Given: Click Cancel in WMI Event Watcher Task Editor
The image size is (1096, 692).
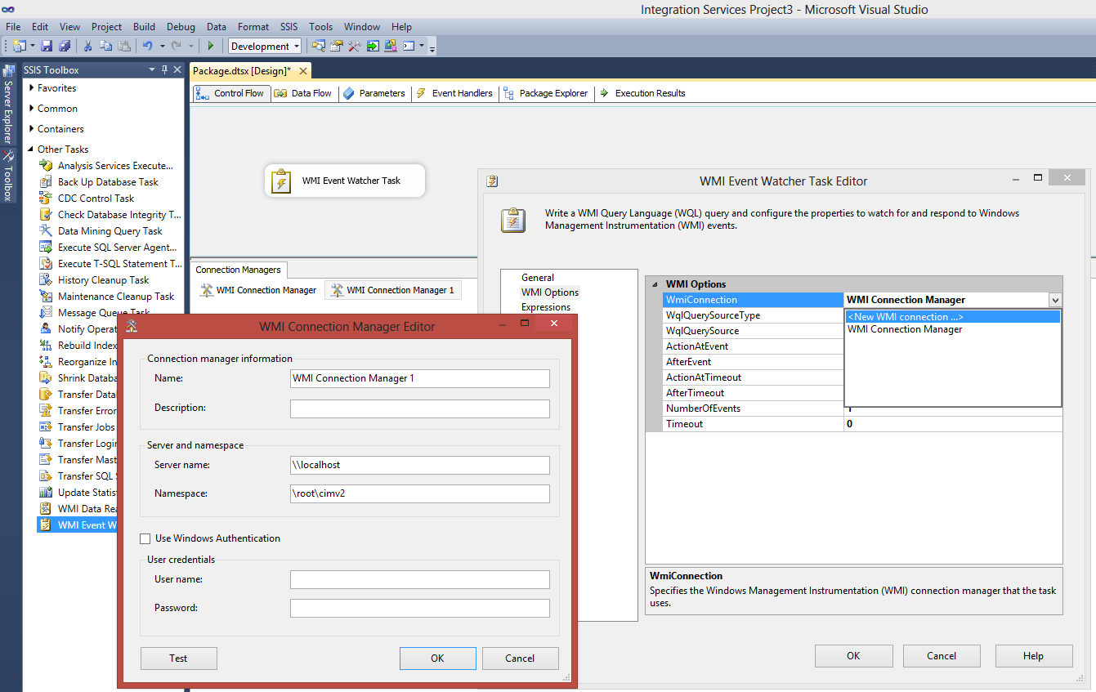Looking at the screenshot, I should tap(942, 656).
